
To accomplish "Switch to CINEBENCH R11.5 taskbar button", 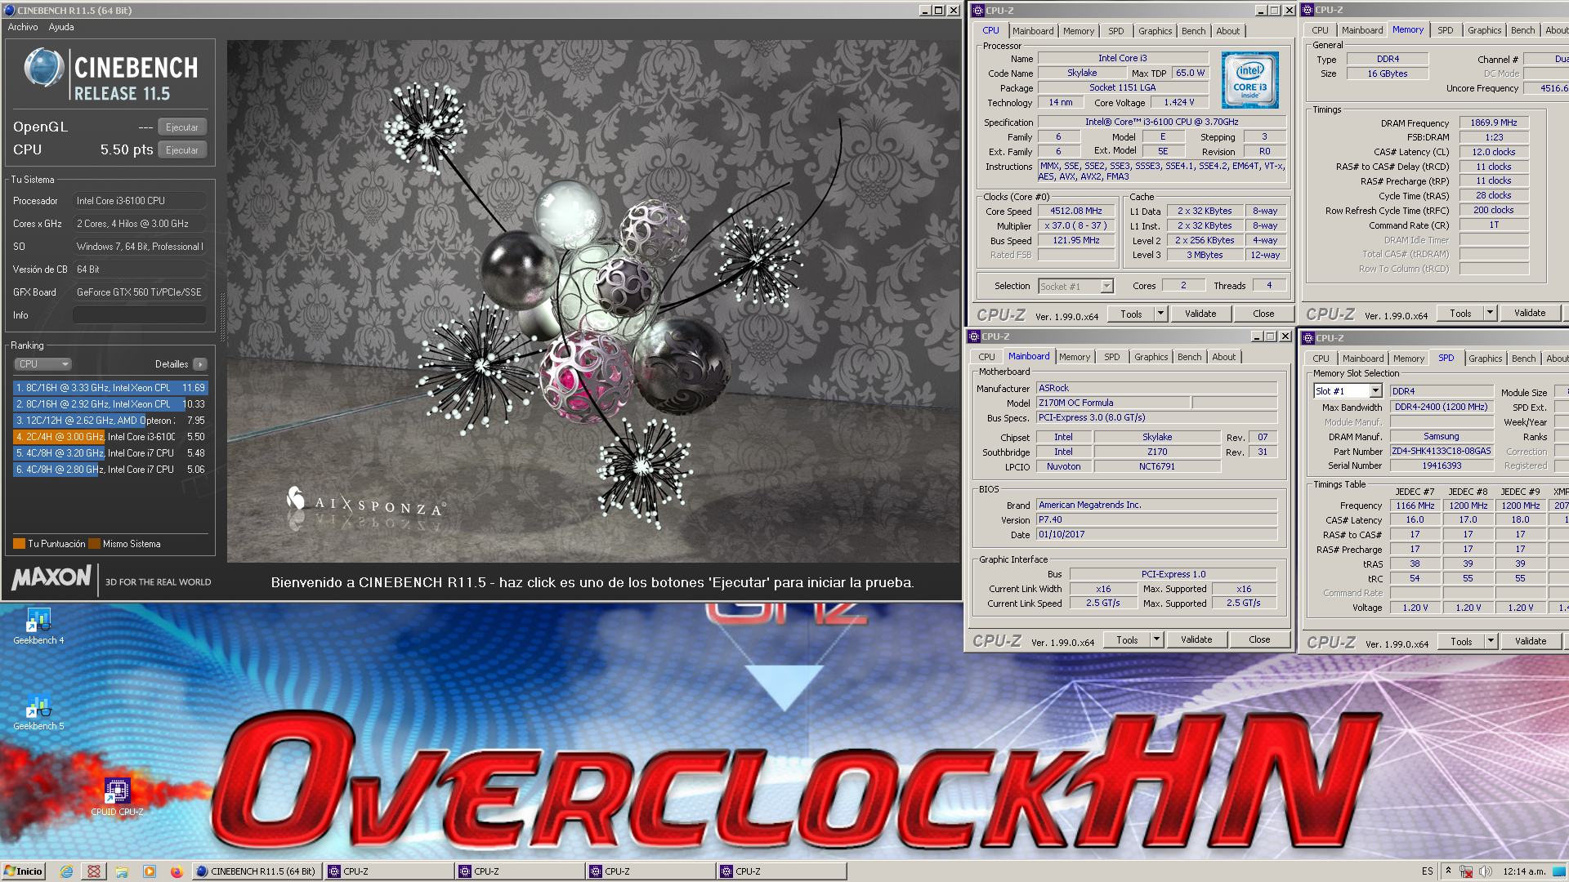I will tap(257, 871).
